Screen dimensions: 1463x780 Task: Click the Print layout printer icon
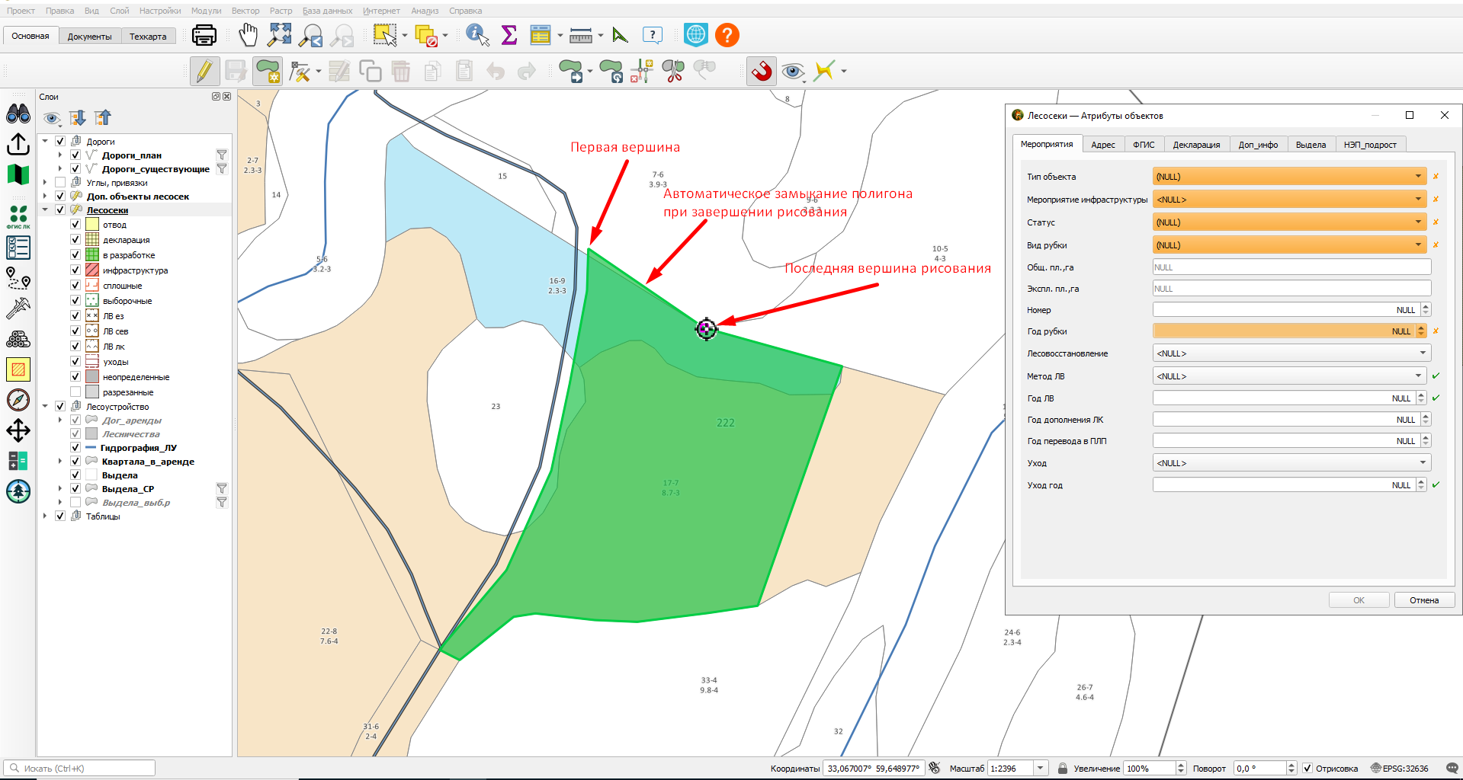(x=204, y=35)
